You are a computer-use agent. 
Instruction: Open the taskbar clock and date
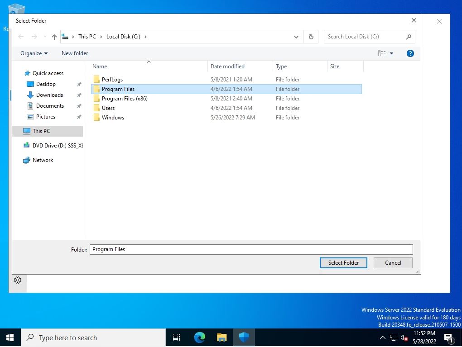[x=424, y=337]
